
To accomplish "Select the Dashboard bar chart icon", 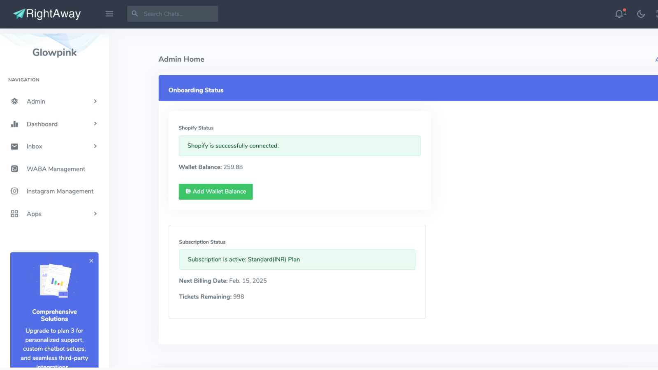I will click(14, 124).
